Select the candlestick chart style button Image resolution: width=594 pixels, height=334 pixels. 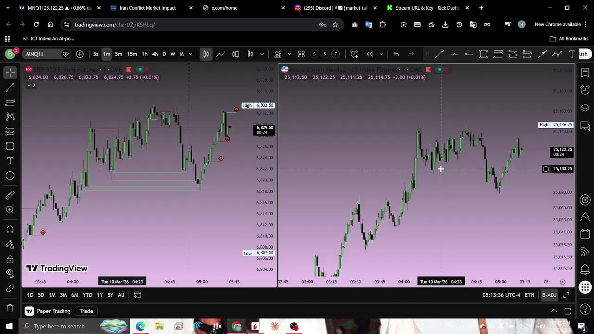point(206,54)
